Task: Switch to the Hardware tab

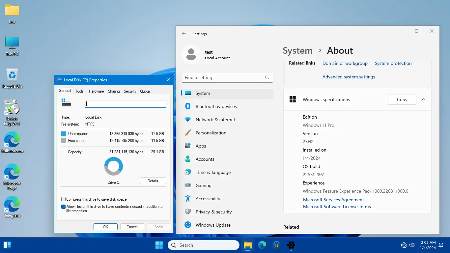Action: click(x=96, y=91)
